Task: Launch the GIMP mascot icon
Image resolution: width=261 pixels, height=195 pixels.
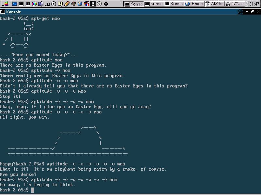Action: pos(73,4)
